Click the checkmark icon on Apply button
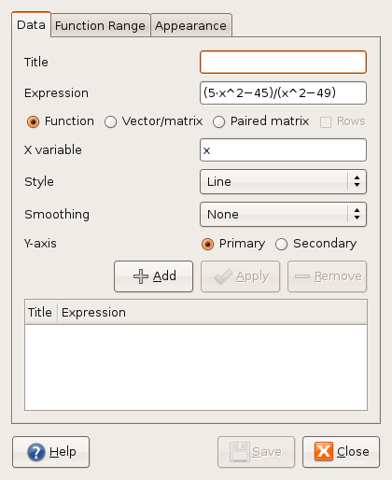The height and width of the screenshot is (480, 392). pos(223,276)
